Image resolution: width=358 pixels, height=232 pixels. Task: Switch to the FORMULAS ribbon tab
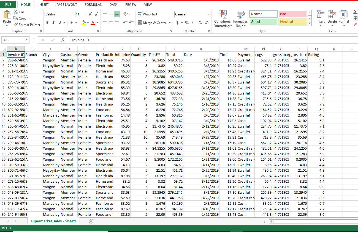click(93, 4)
